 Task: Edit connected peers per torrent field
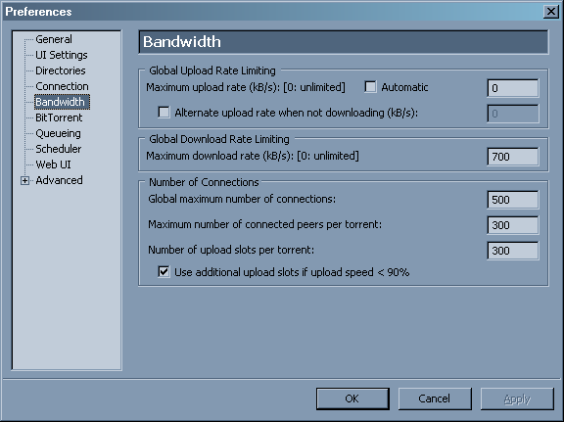[x=513, y=225]
